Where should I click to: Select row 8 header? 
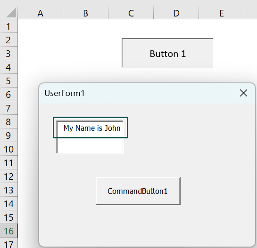8,121
